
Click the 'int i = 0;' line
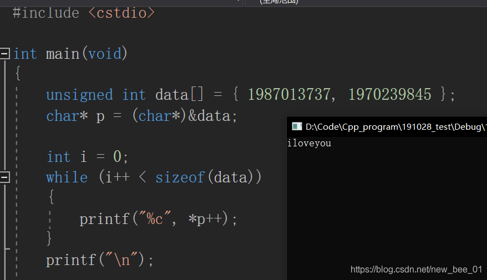(87, 156)
